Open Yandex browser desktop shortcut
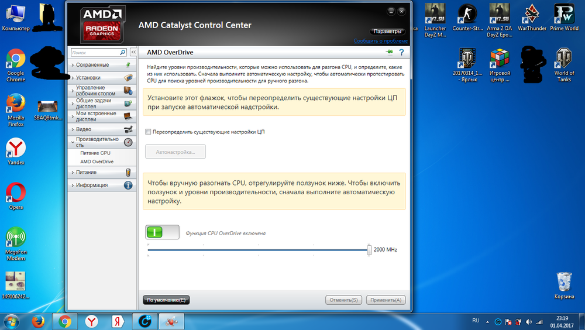The width and height of the screenshot is (585, 330). coord(16,151)
